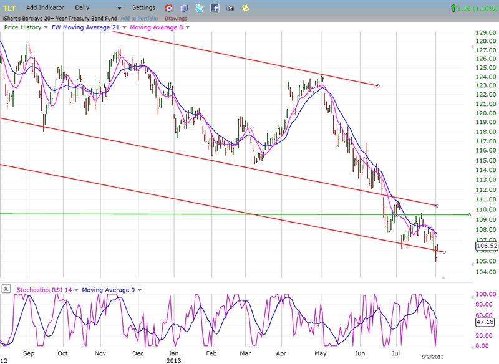Select the green horizontal line end handle
The height and width of the screenshot is (364, 499).
[468, 214]
